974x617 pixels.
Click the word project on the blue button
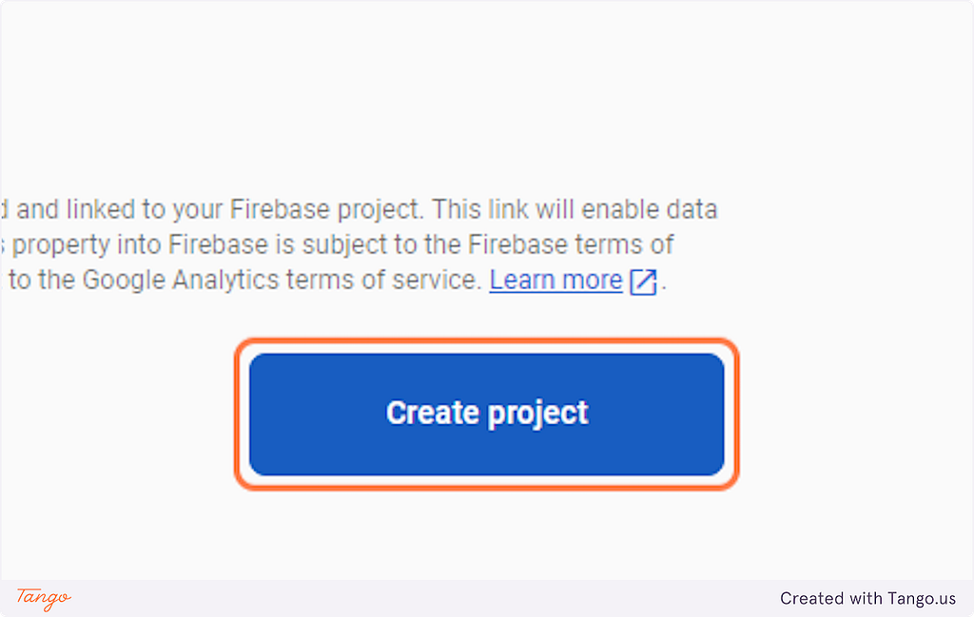[538, 415]
